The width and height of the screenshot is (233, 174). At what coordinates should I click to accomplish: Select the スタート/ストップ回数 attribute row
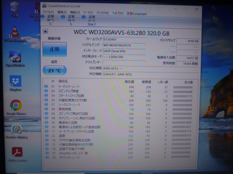click(x=119, y=96)
